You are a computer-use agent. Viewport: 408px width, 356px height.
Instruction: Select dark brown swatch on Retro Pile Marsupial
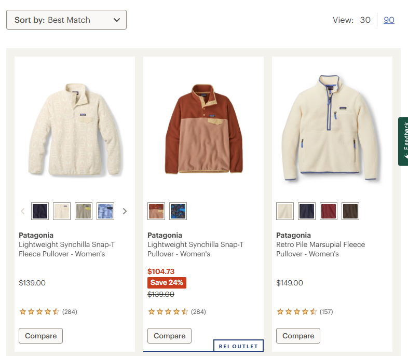point(350,211)
